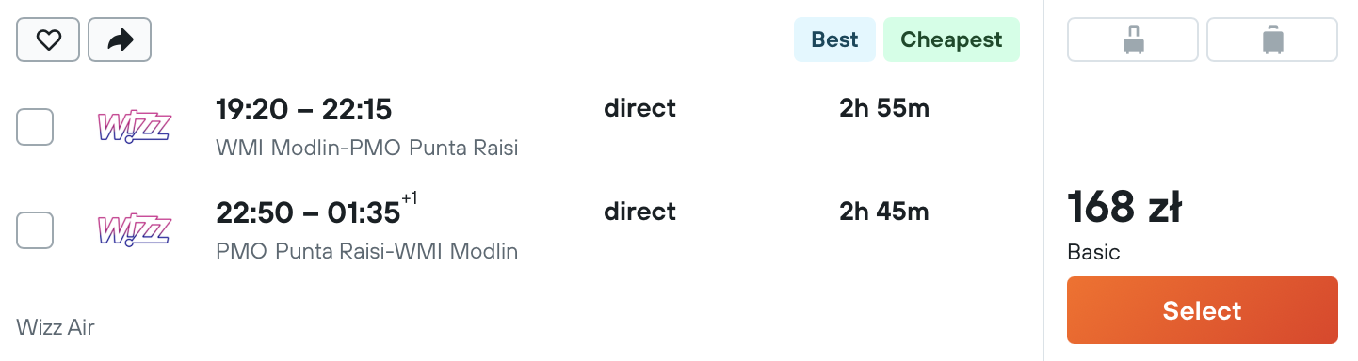Open Wizz Air airline label
Screen dimensions: 1358x361
click(56, 327)
